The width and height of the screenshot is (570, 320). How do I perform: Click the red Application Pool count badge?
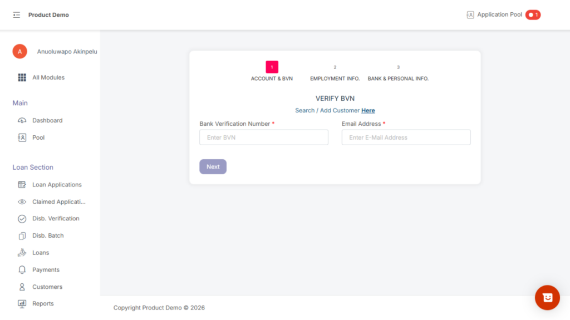tap(533, 15)
